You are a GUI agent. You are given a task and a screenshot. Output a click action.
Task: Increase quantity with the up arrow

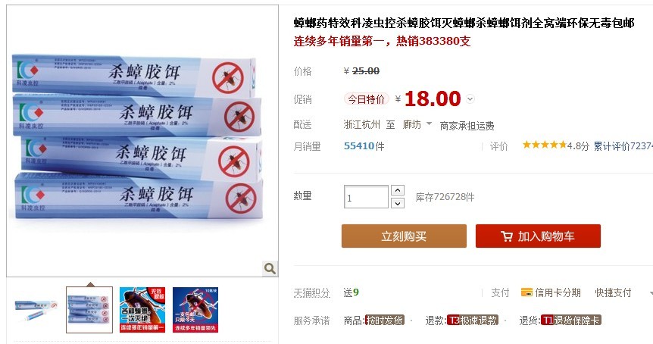point(398,190)
